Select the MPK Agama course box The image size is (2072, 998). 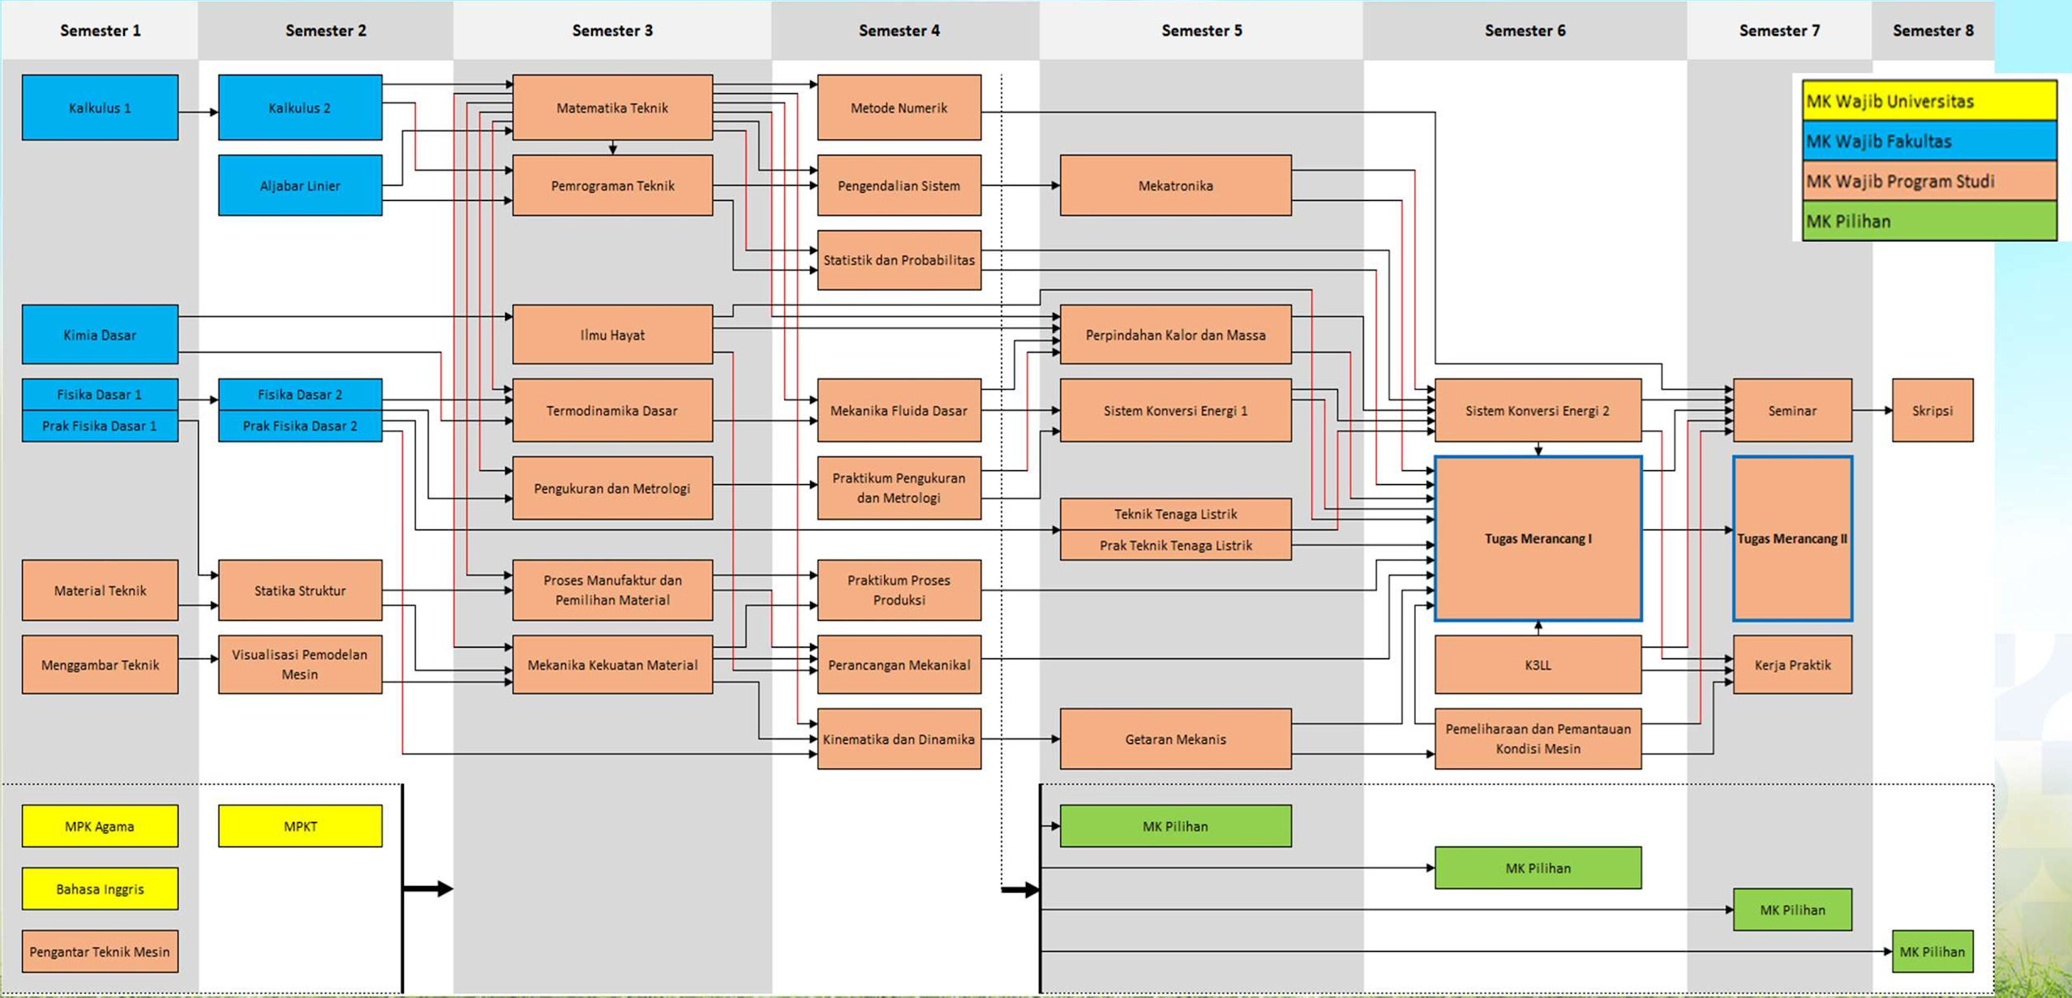click(99, 826)
